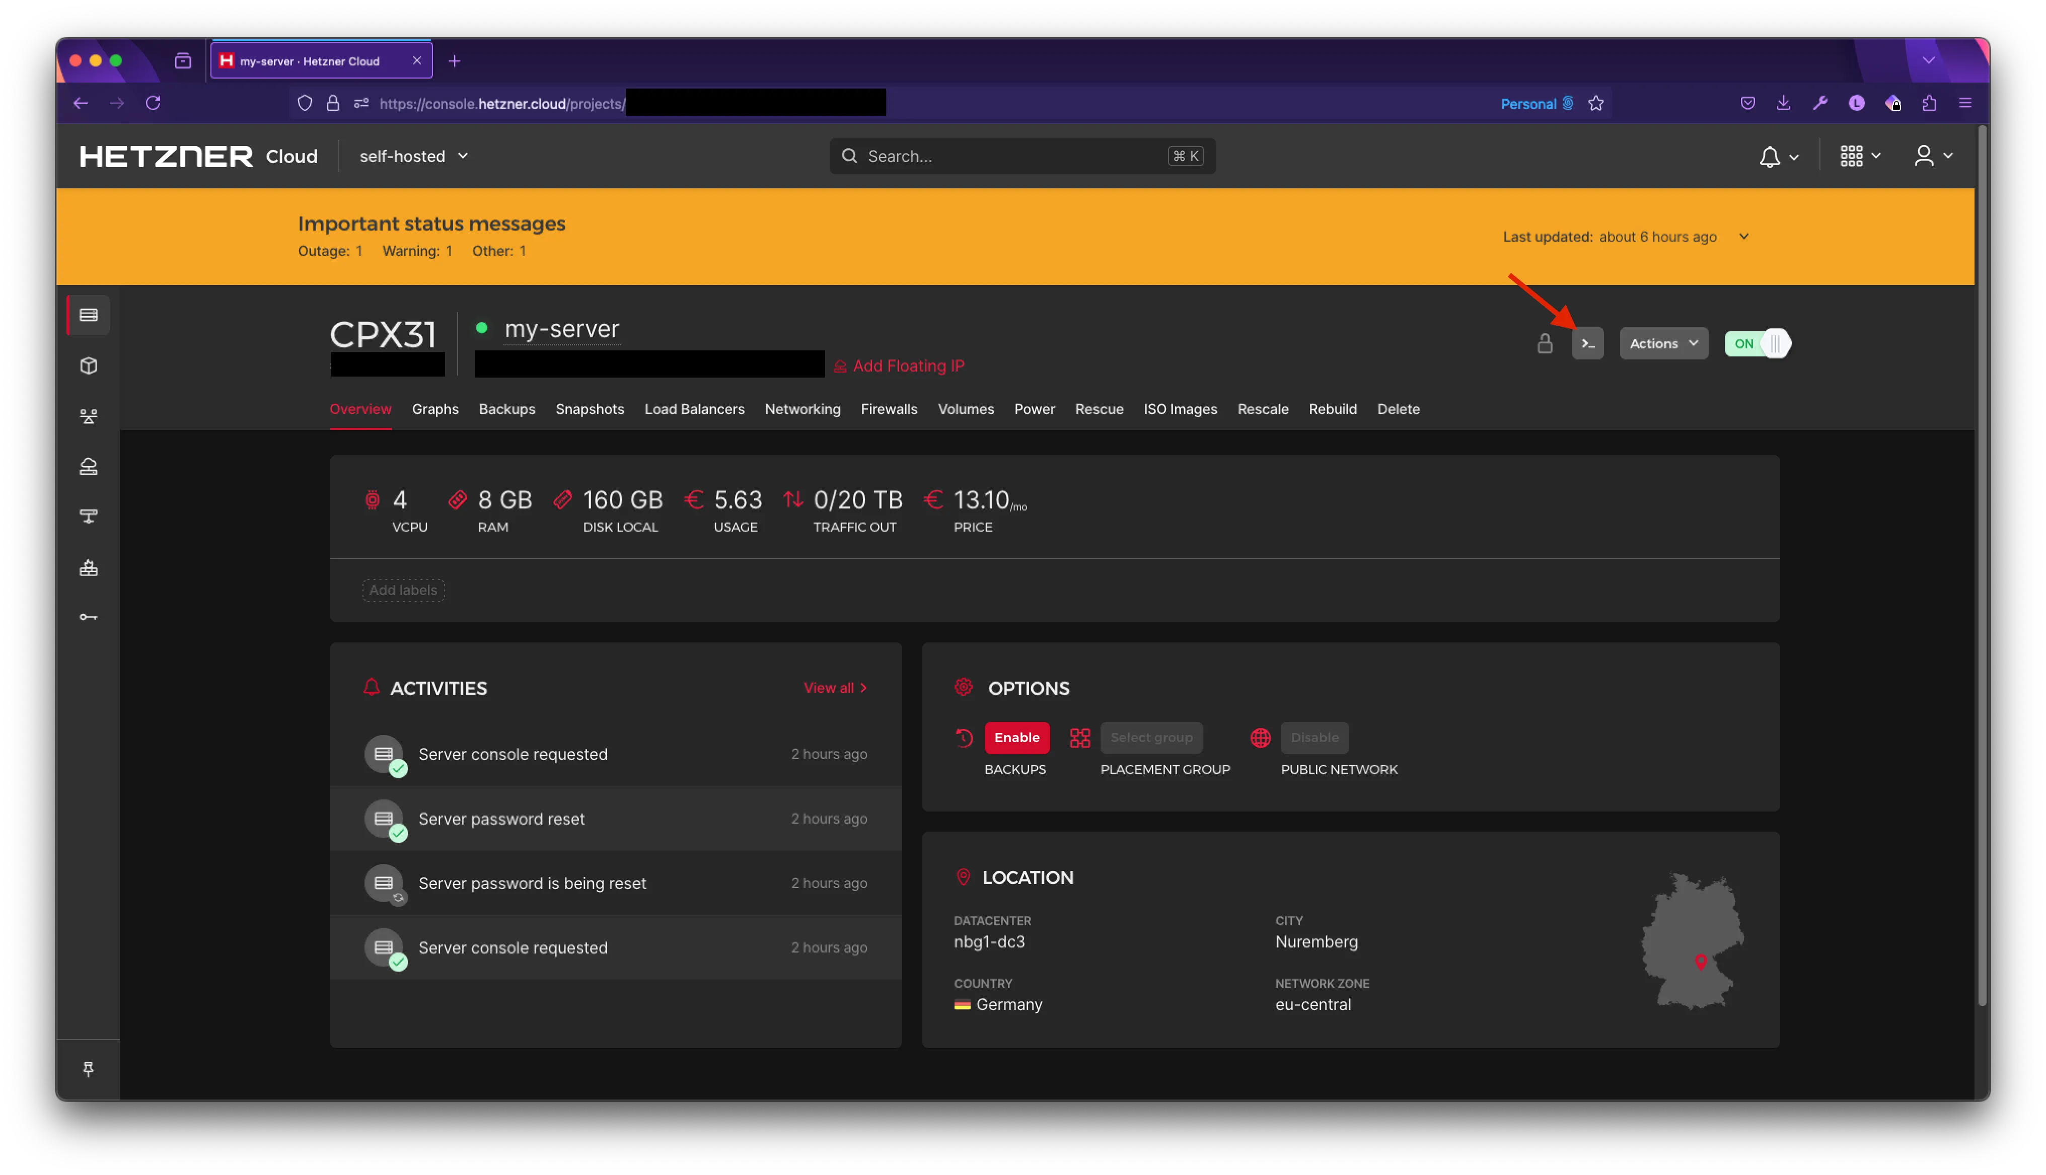Open the ISO Images tab
This screenshot has width=2046, height=1175.
pyautogui.click(x=1180, y=409)
